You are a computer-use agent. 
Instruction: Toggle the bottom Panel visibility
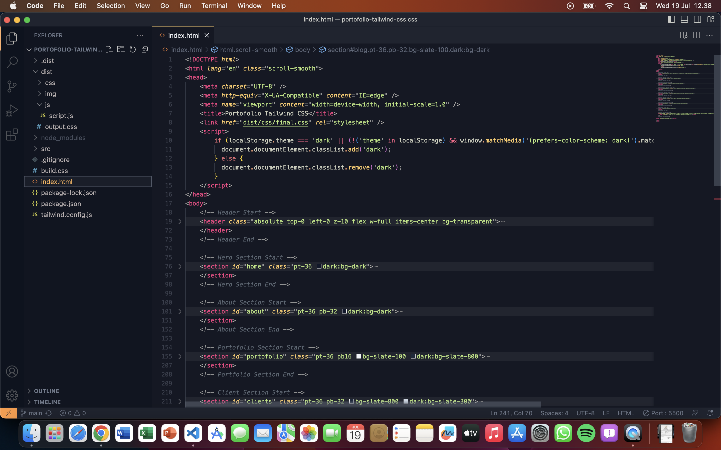click(x=684, y=19)
